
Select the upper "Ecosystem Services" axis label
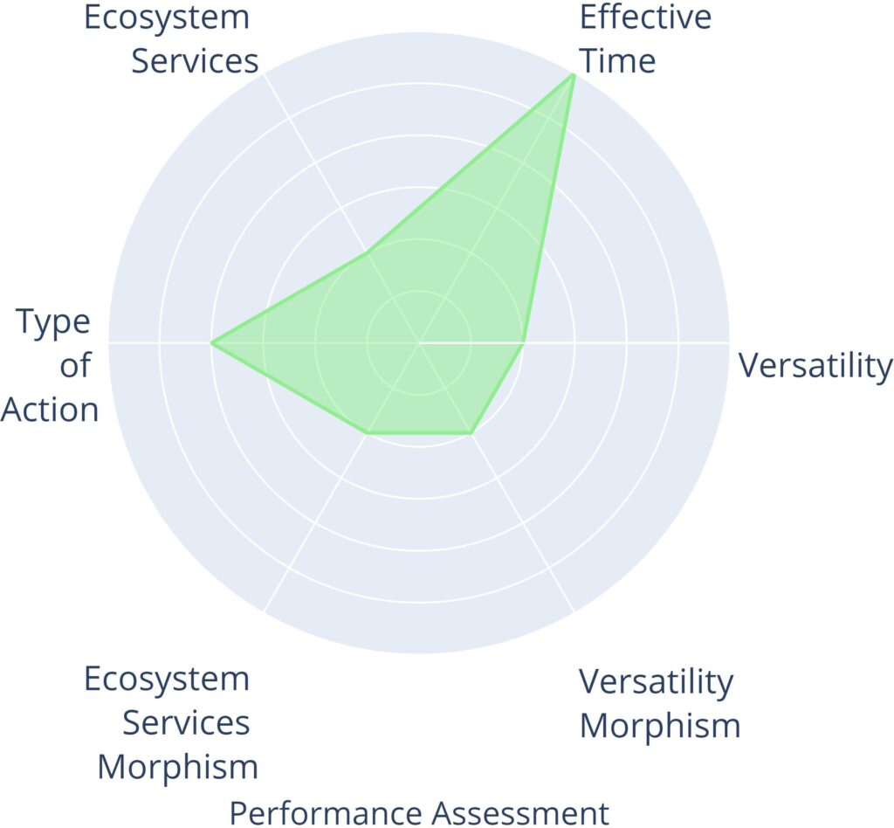point(171,38)
